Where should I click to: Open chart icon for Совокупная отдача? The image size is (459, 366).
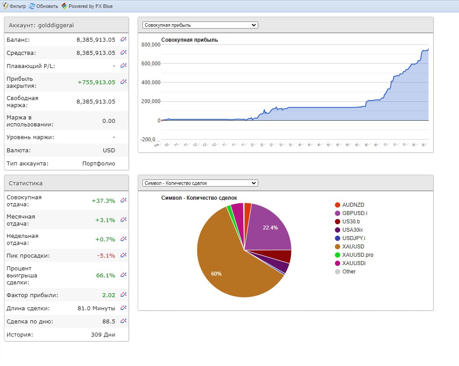click(x=123, y=201)
